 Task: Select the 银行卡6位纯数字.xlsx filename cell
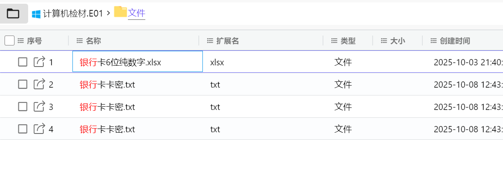pos(120,62)
